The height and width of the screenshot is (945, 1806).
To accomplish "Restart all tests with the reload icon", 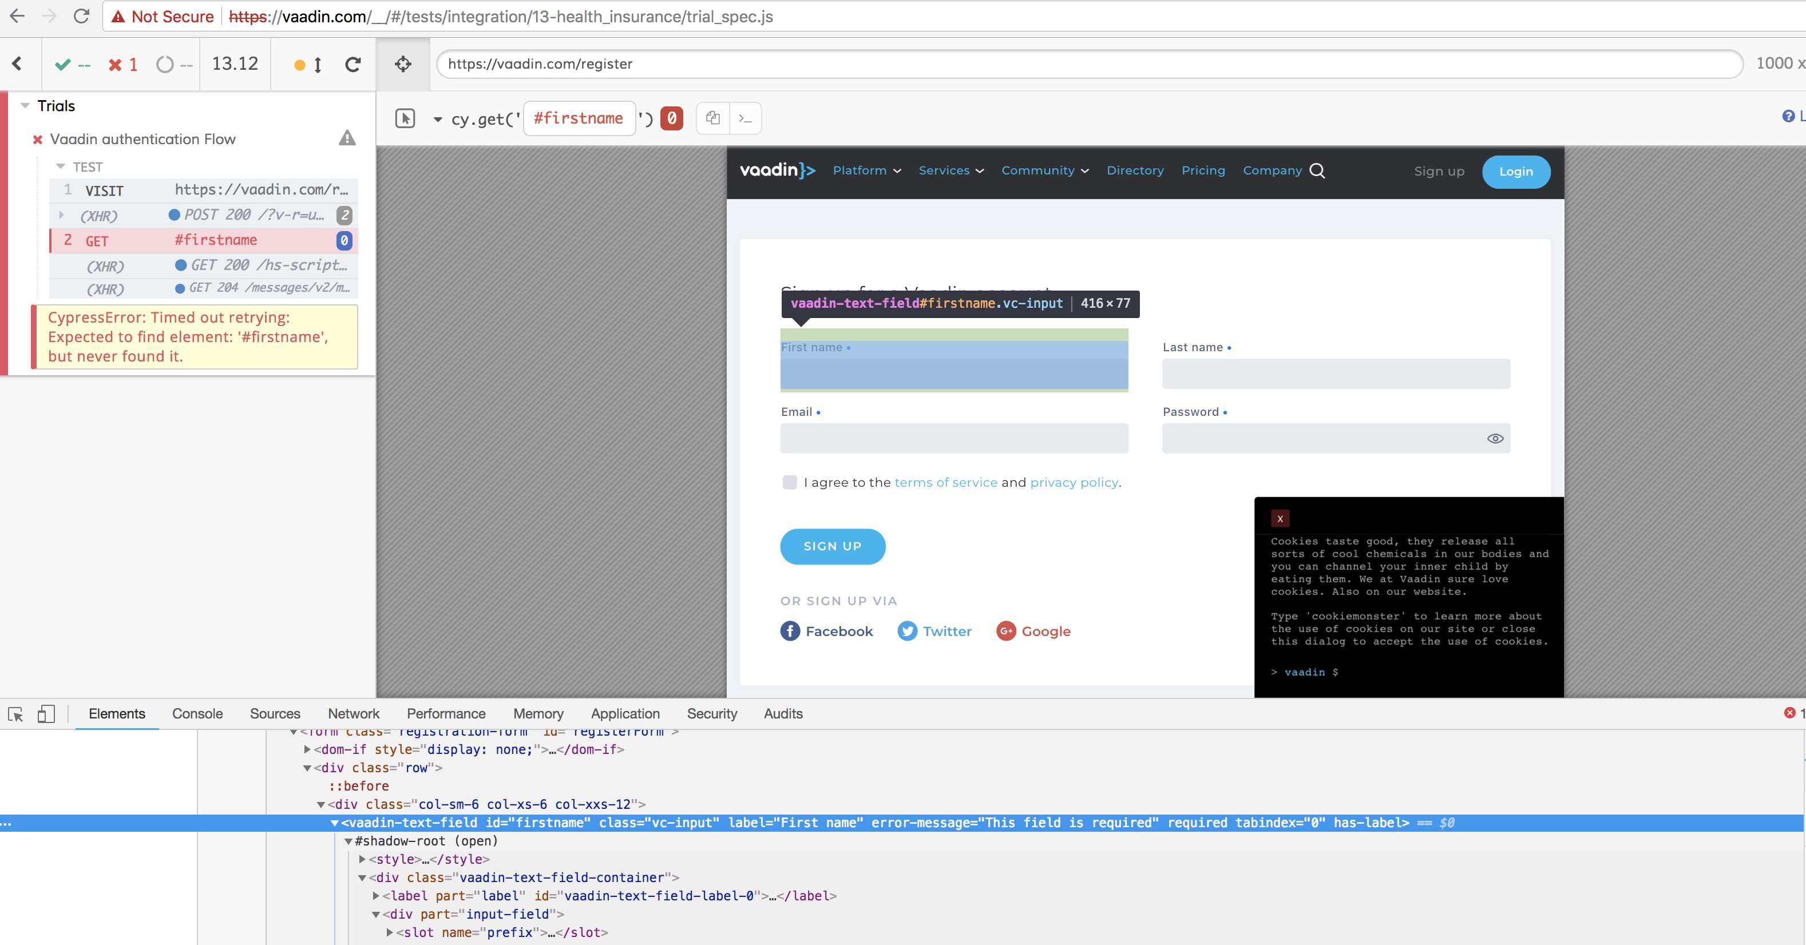I will [353, 64].
